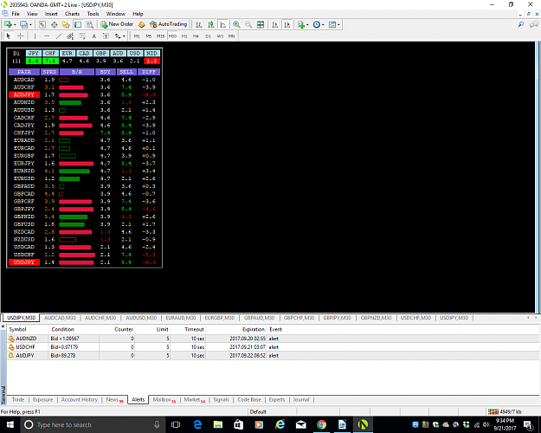Switch to M1 timeframe
This screenshot has width=541, height=433.
click(x=137, y=36)
